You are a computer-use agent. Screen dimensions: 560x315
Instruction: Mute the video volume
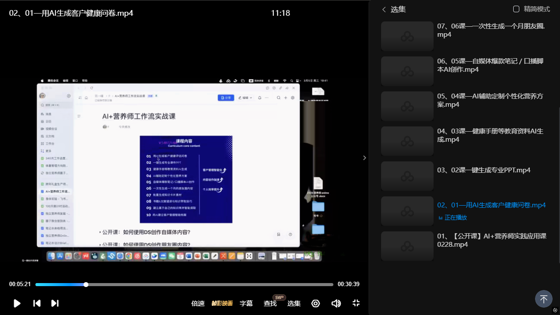click(x=336, y=303)
